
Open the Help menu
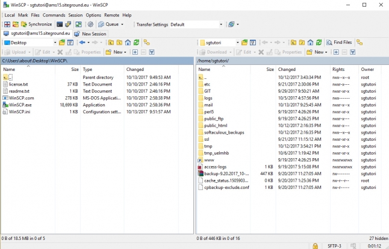pyautogui.click(x=127, y=15)
